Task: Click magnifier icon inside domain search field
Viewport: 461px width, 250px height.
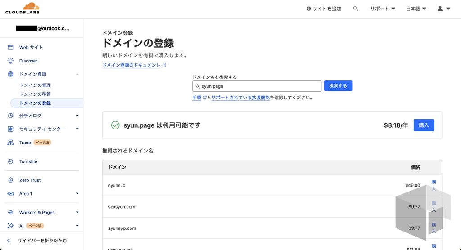Action: coord(198,86)
